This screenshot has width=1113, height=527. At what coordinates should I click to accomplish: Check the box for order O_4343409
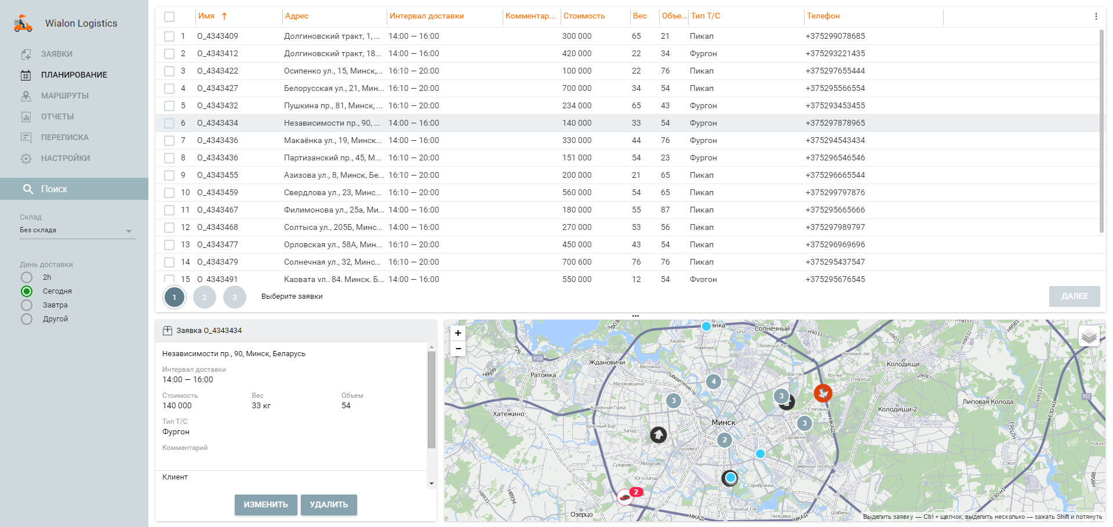pyautogui.click(x=169, y=36)
